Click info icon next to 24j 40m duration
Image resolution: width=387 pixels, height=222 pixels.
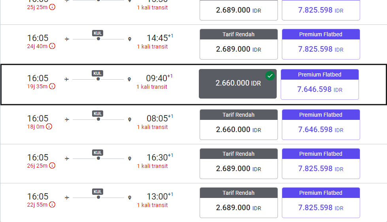[52, 46]
